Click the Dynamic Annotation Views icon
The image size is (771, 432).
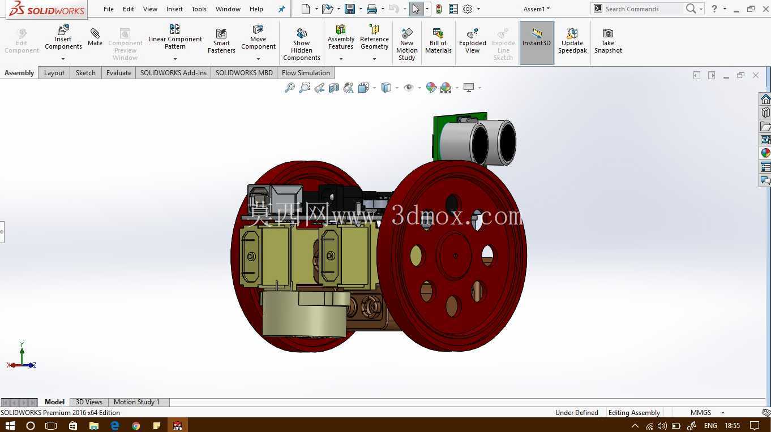(x=349, y=88)
